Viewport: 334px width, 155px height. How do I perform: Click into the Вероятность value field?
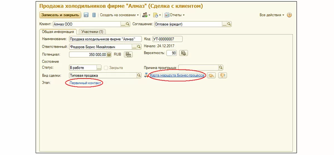171,53
